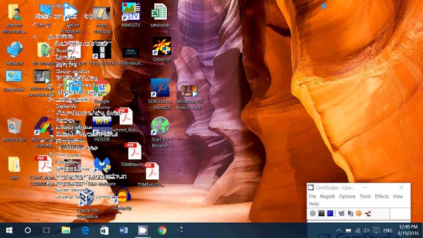
Task: Open CamStudio's Options menu
Action: pyautogui.click(x=347, y=196)
